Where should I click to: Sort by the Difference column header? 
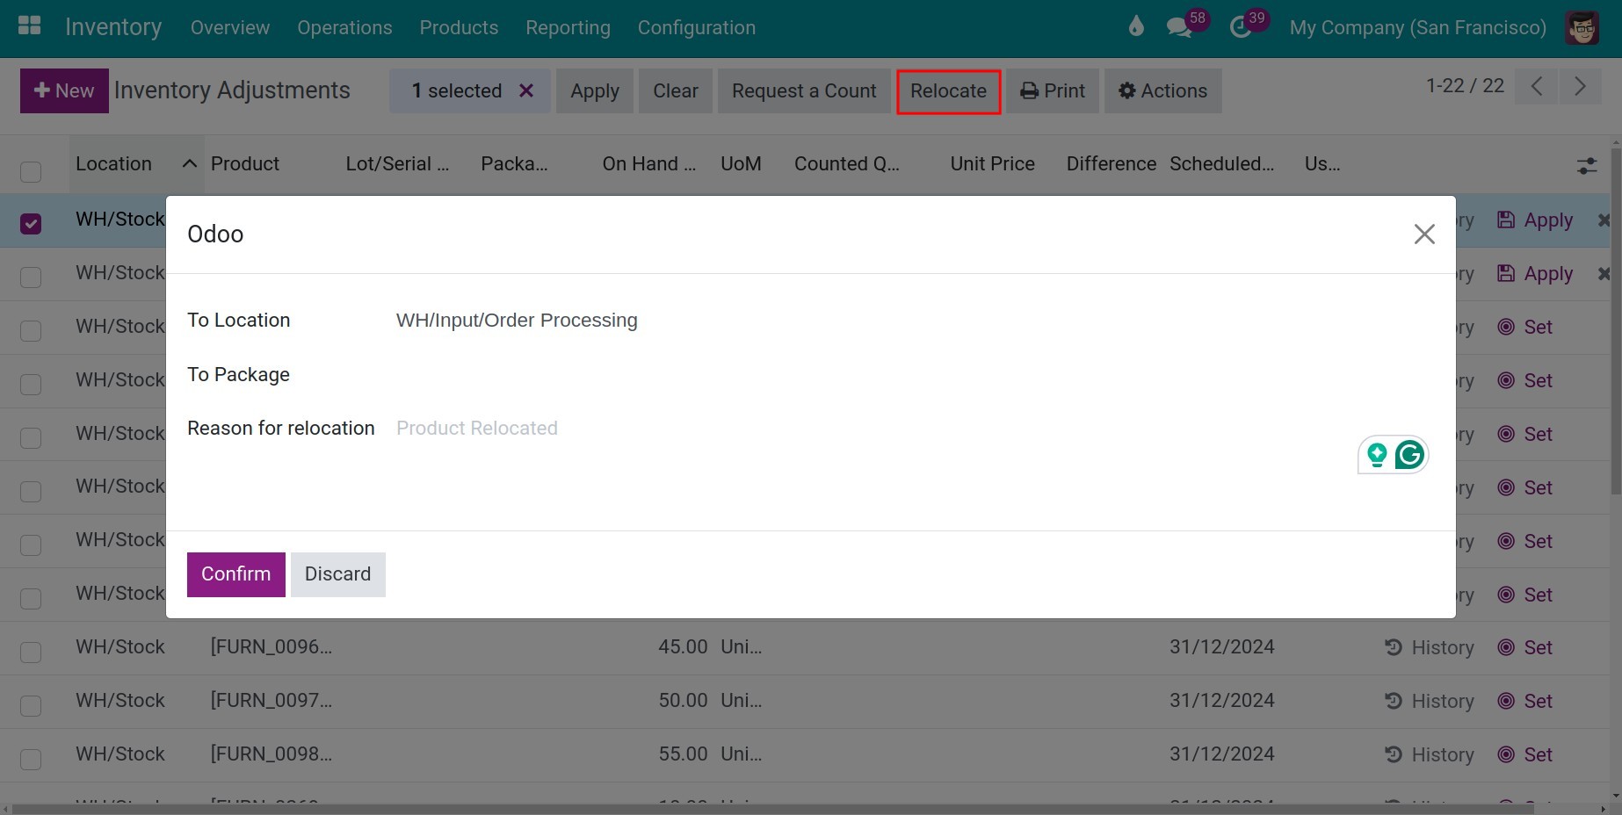pyautogui.click(x=1112, y=164)
